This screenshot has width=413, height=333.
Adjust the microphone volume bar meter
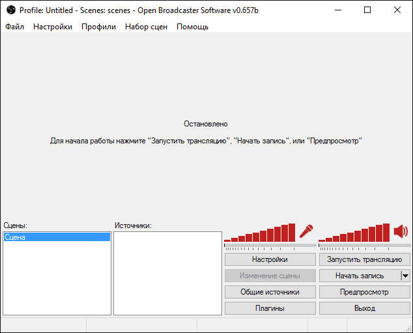click(x=260, y=233)
